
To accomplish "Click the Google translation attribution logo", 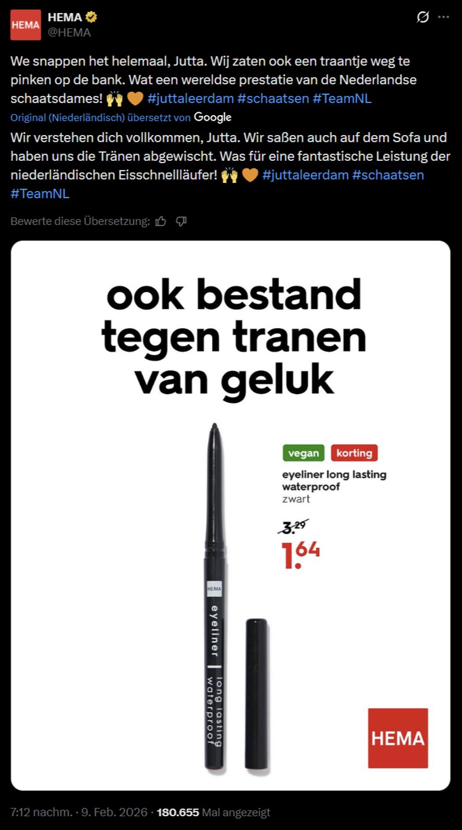I will tap(213, 118).
